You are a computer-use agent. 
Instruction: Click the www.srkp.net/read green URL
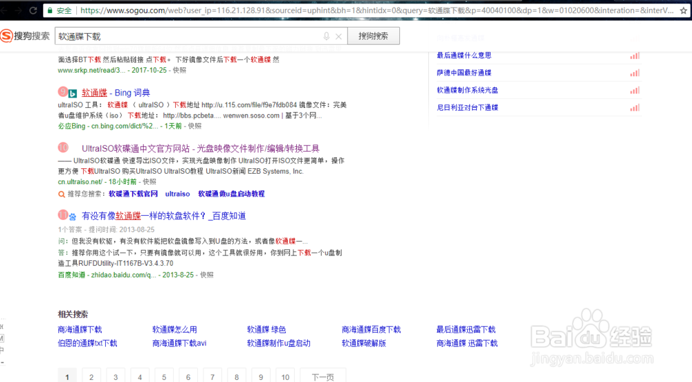click(x=91, y=70)
